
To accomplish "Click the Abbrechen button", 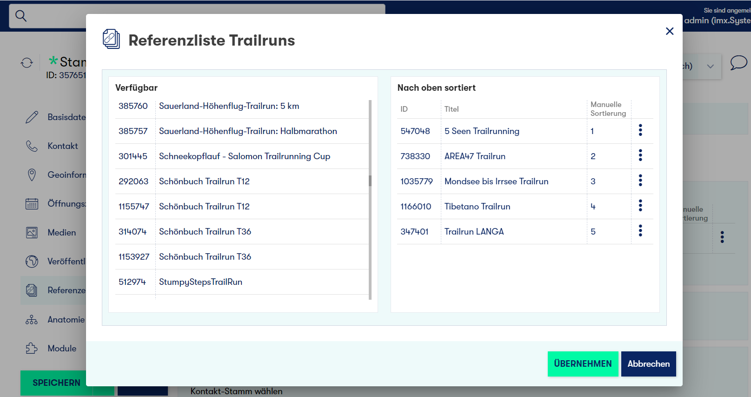I will (x=648, y=364).
